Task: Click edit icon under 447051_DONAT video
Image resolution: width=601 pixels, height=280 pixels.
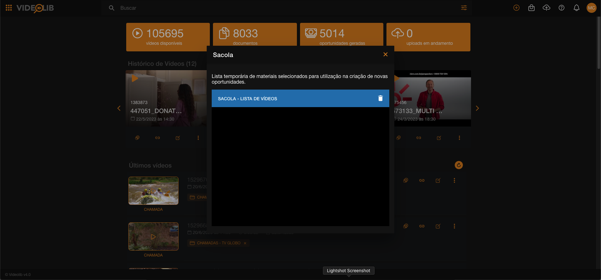Action: pos(178,138)
